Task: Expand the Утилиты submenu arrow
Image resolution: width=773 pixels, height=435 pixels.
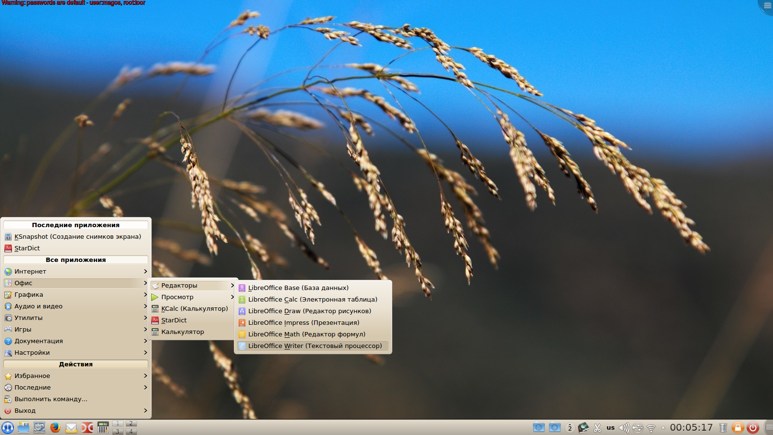Action: pos(145,318)
